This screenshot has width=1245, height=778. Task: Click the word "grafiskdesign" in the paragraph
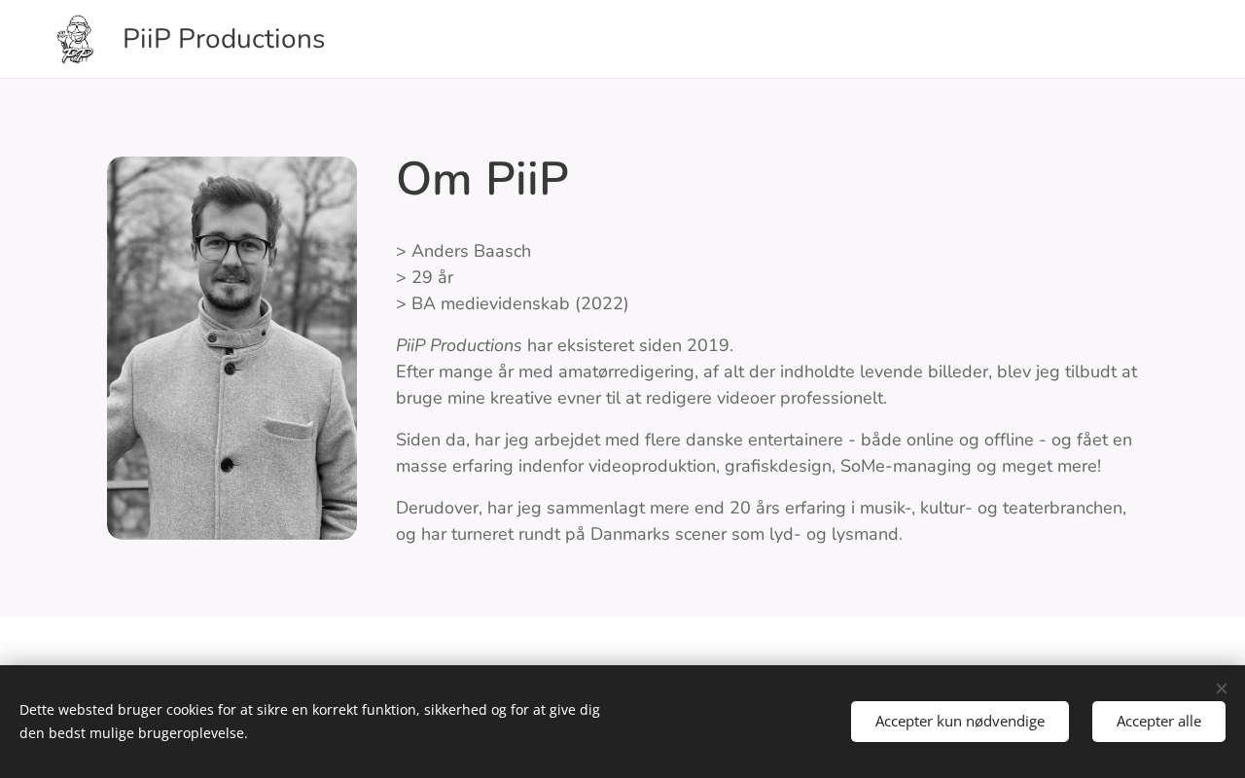tap(779, 467)
